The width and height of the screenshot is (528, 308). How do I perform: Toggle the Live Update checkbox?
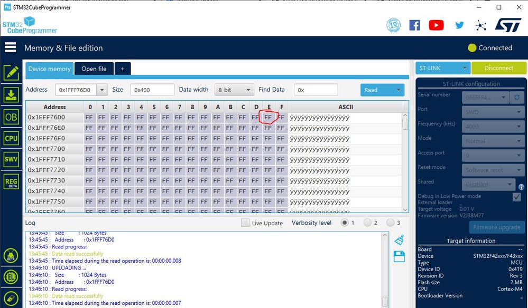[245, 223]
